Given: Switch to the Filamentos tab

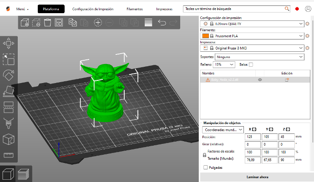Looking at the screenshot, I should pyautogui.click(x=134, y=9).
